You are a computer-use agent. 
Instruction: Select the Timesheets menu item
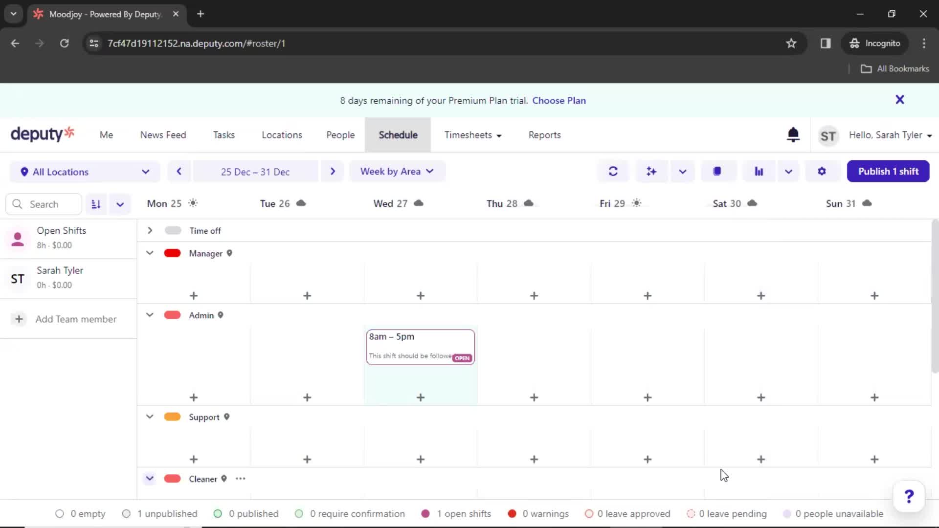point(473,135)
